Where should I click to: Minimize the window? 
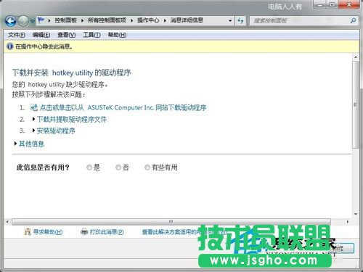[320, 5]
